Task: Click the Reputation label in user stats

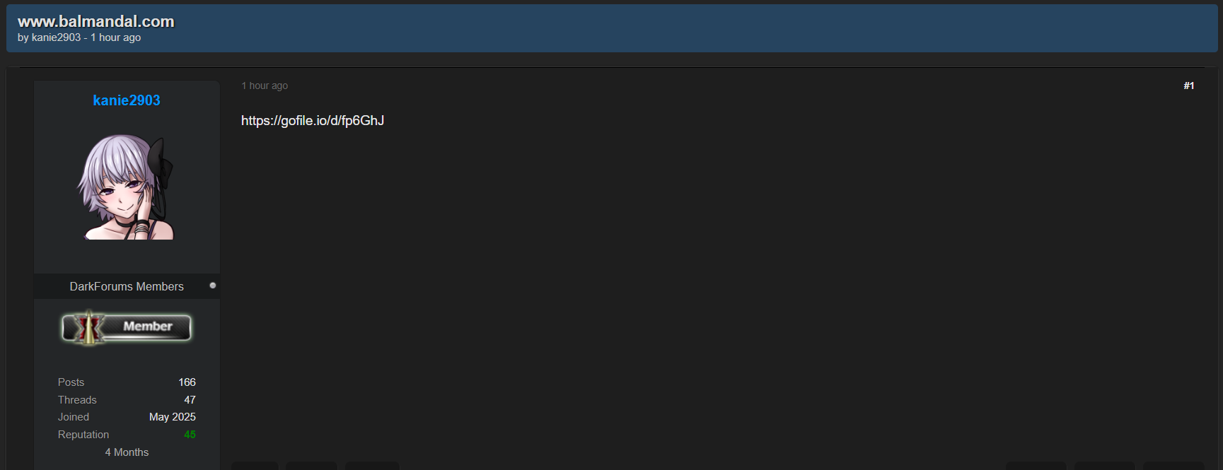Action: pos(83,435)
